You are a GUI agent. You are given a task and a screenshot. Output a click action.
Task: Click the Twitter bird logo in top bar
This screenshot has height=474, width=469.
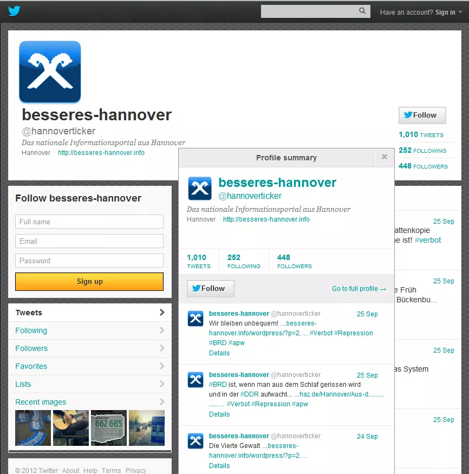pos(14,11)
